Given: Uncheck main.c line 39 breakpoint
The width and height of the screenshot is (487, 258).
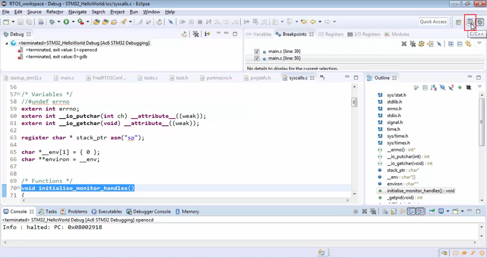Looking at the screenshot, I should tap(256, 51).
